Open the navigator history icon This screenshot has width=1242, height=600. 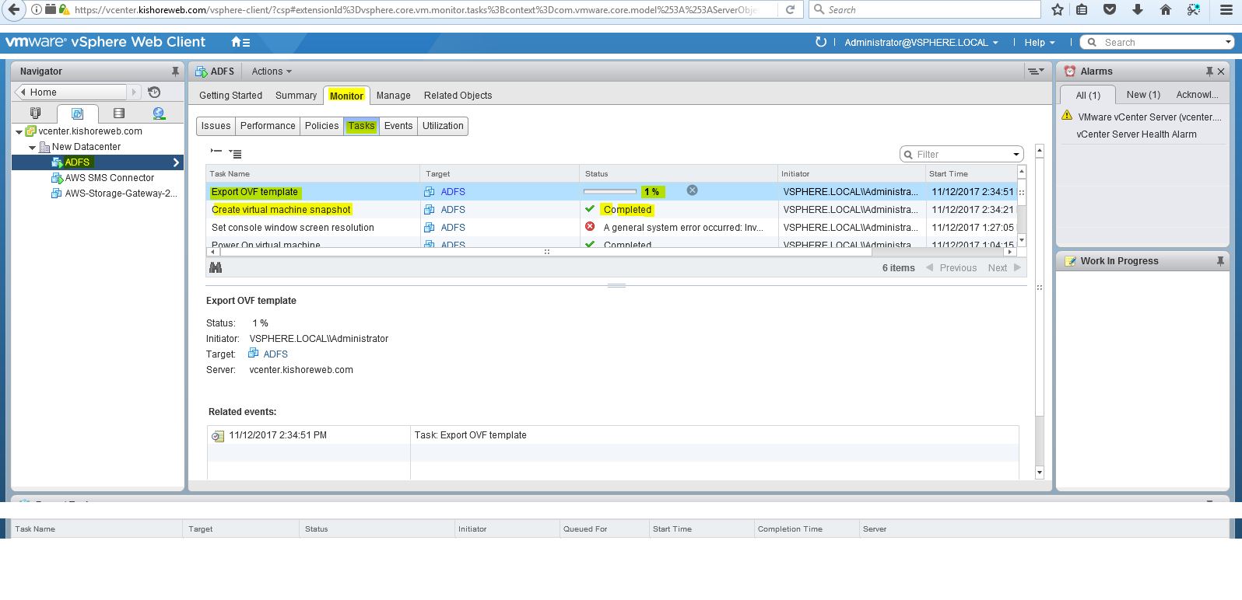[x=154, y=92]
